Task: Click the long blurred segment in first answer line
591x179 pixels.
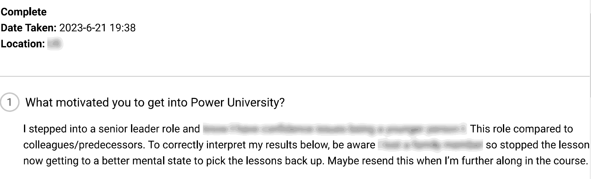Action: pyautogui.click(x=335, y=129)
